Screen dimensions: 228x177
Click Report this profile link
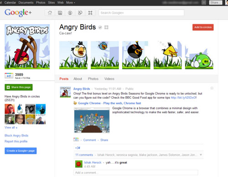(x=16, y=142)
